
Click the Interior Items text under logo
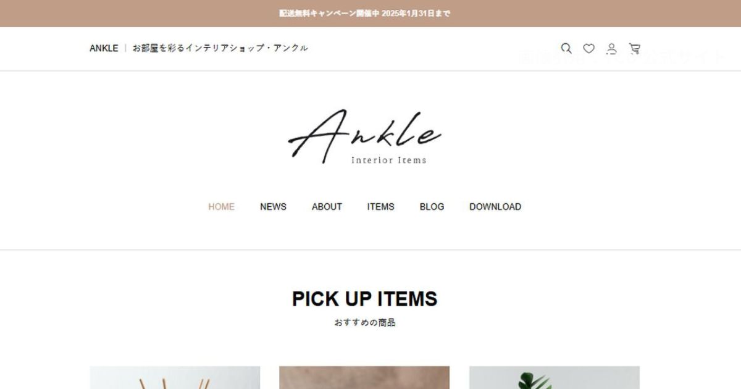pos(389,160)
